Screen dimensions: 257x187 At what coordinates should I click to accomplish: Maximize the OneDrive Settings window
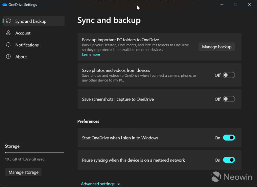(236, 5)
